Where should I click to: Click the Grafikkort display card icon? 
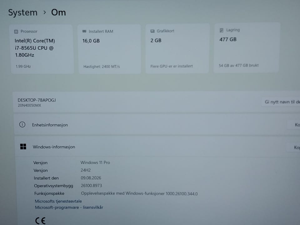(152, 31)
